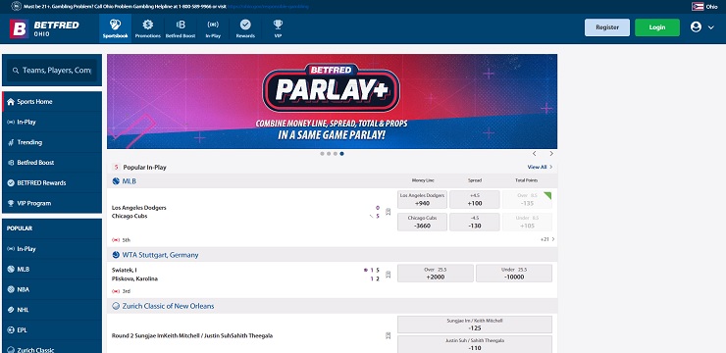Select Under 25.5 at -10000
Screen dimensions: 726x353
click(514, 274)
